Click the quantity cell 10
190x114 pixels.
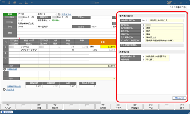tap(68, 47)
